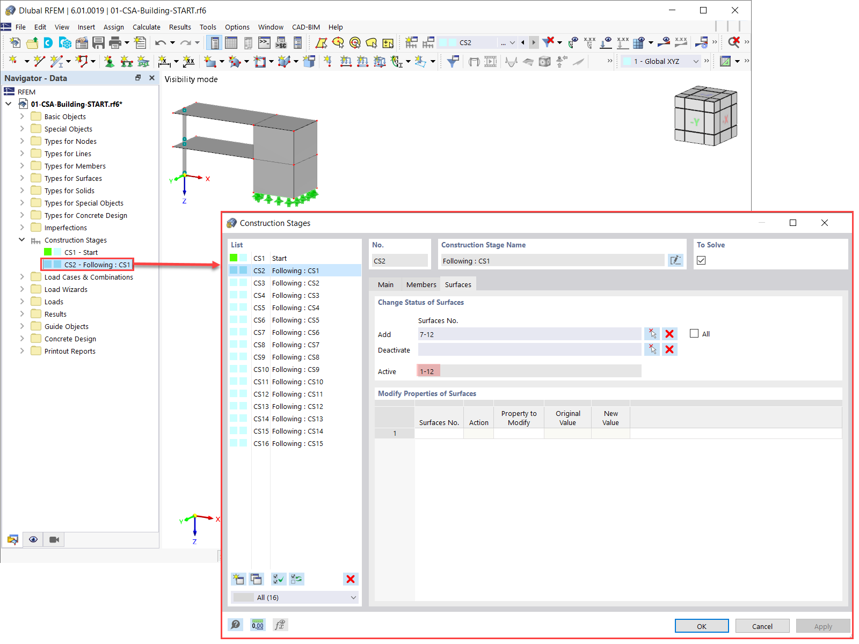Open file using the folder icon

(32, 42)
